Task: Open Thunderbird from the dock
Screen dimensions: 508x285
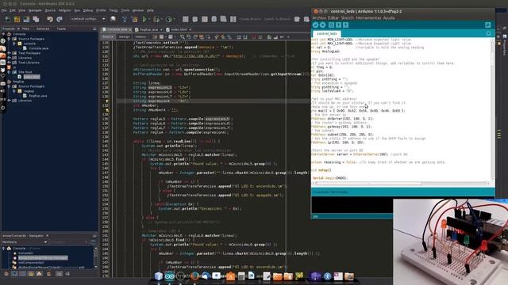Action: pos(206,276)
